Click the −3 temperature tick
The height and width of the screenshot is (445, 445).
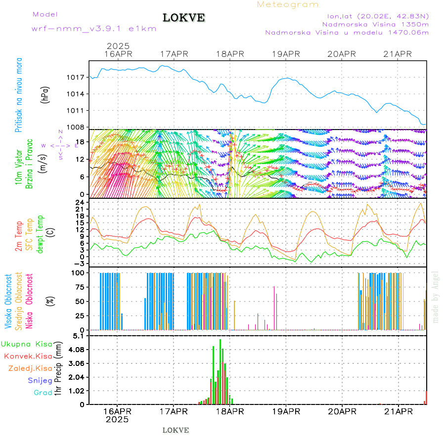[x=78, y=264]
